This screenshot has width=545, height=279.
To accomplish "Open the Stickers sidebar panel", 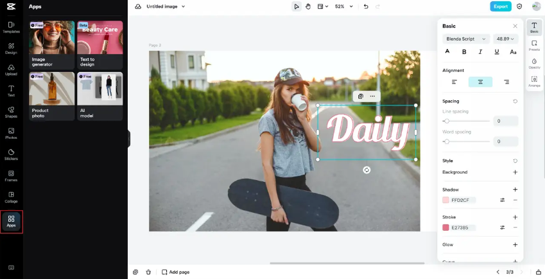I will coord(11,154).
